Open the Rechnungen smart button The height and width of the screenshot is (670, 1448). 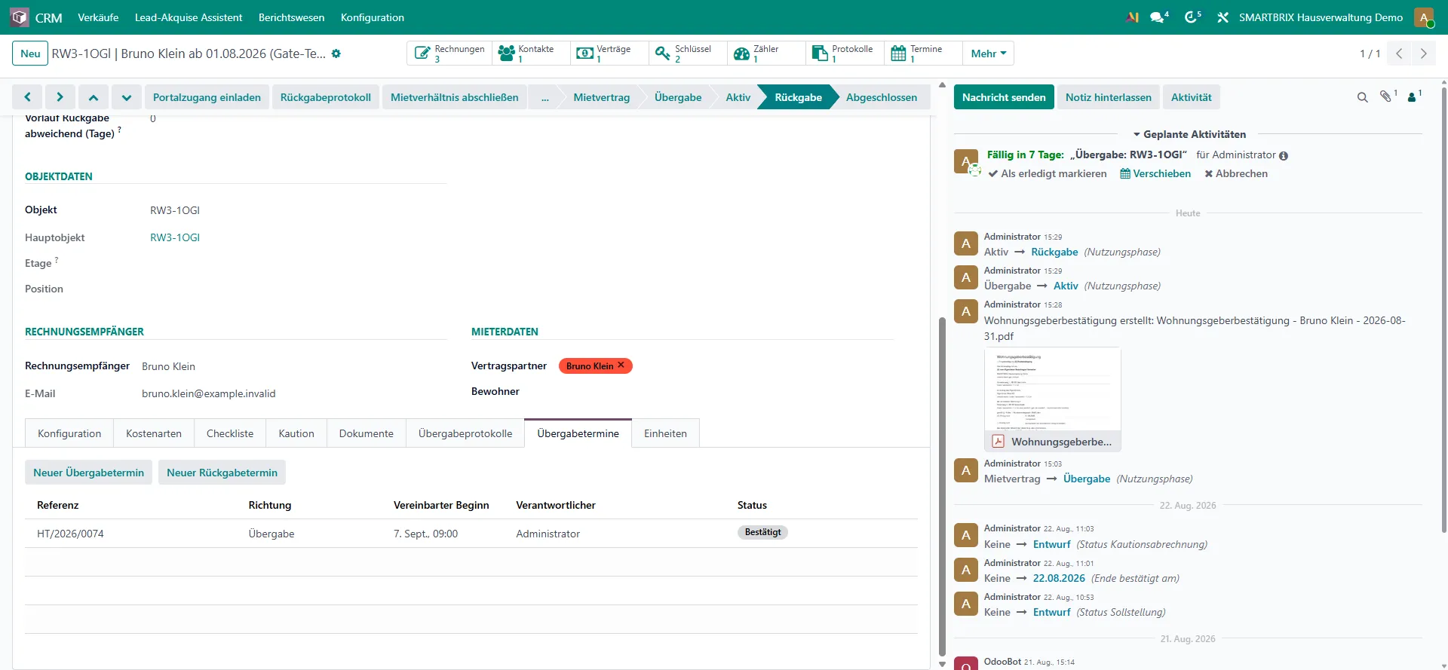point(449,54)
